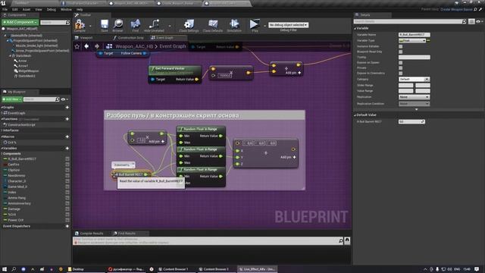Collapse the Default Value section
This screenshot has width=485, height=273.
tap(355, 115)
